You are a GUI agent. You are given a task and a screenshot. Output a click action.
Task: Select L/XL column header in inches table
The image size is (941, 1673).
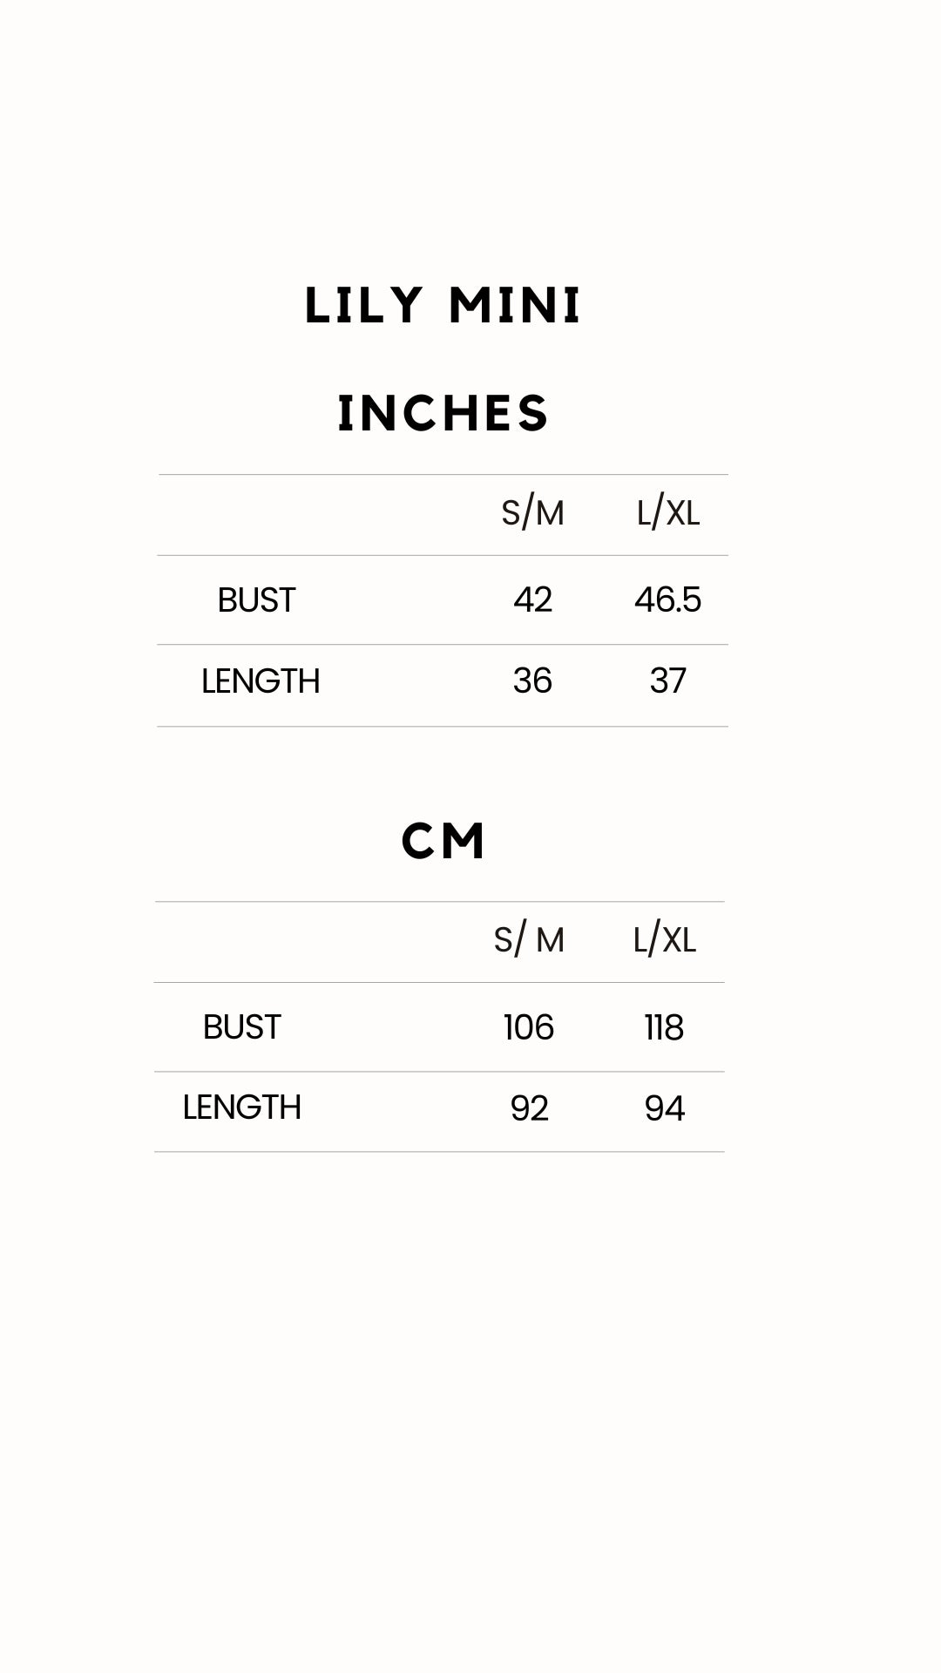point(668,513)
